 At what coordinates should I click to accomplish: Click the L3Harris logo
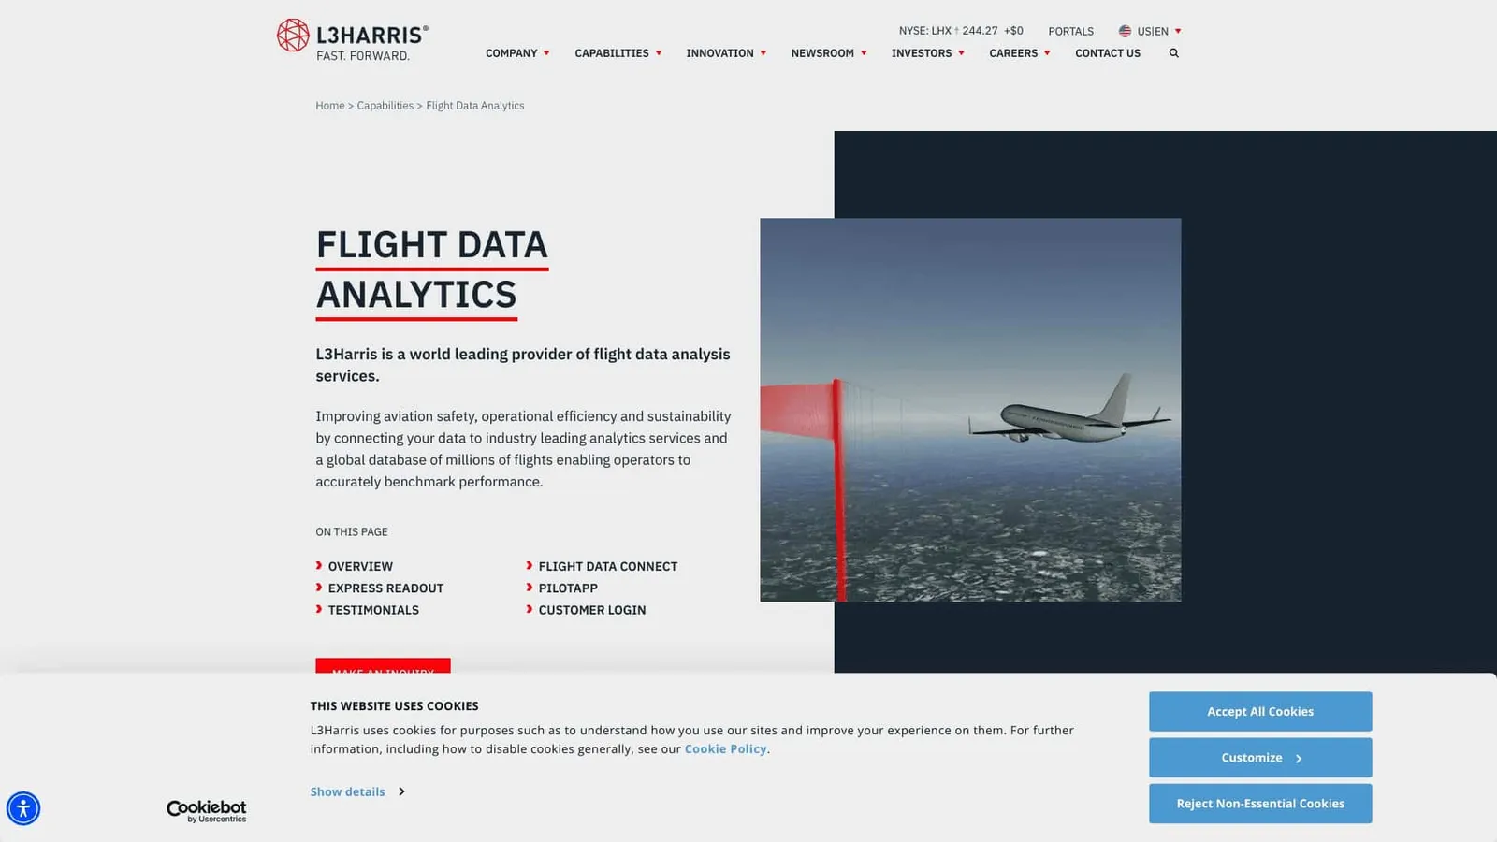click(352, 40)
